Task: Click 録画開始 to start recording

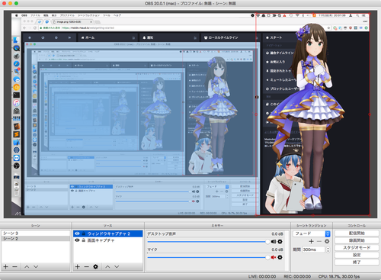Action: pos(357,240)
